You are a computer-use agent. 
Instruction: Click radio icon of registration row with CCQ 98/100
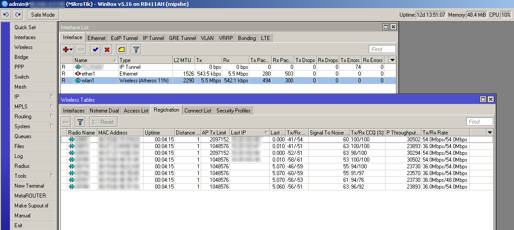(x=71, y=153)
